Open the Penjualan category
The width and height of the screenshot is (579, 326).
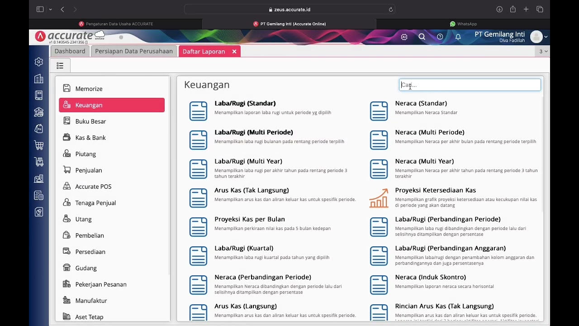(112, 170)
